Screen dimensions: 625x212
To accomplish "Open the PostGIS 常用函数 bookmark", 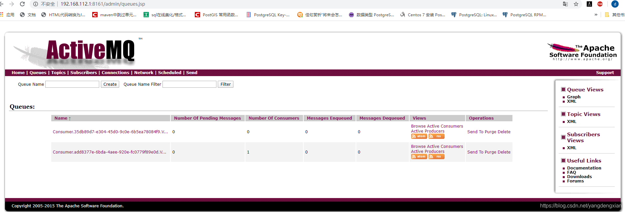I will point(216,15).
